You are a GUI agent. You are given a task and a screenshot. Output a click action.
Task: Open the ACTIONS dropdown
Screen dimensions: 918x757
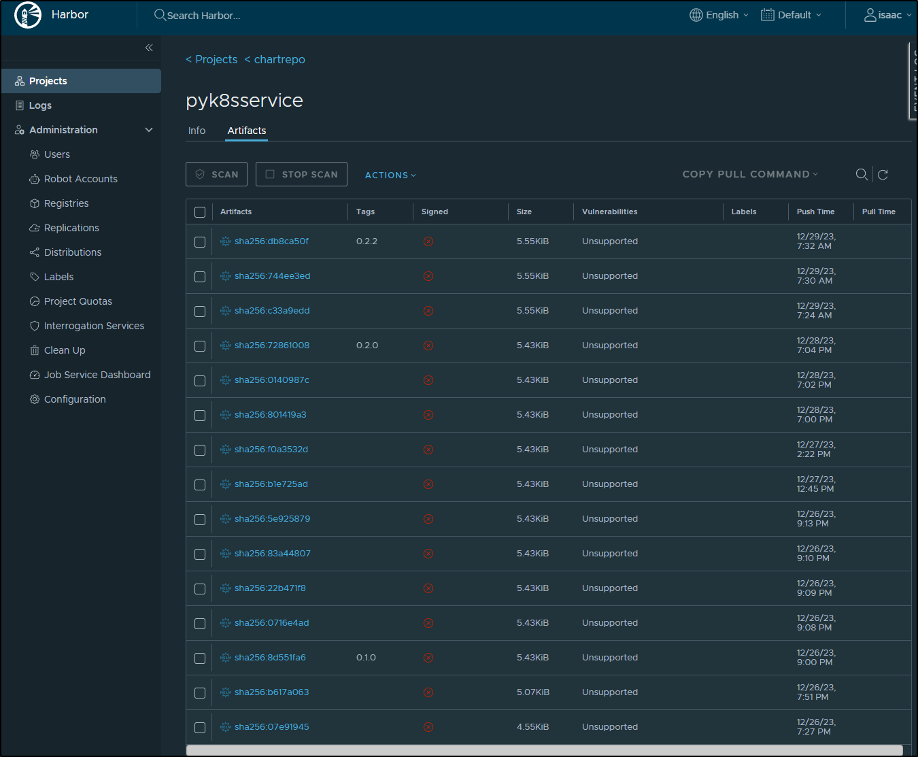390,175
